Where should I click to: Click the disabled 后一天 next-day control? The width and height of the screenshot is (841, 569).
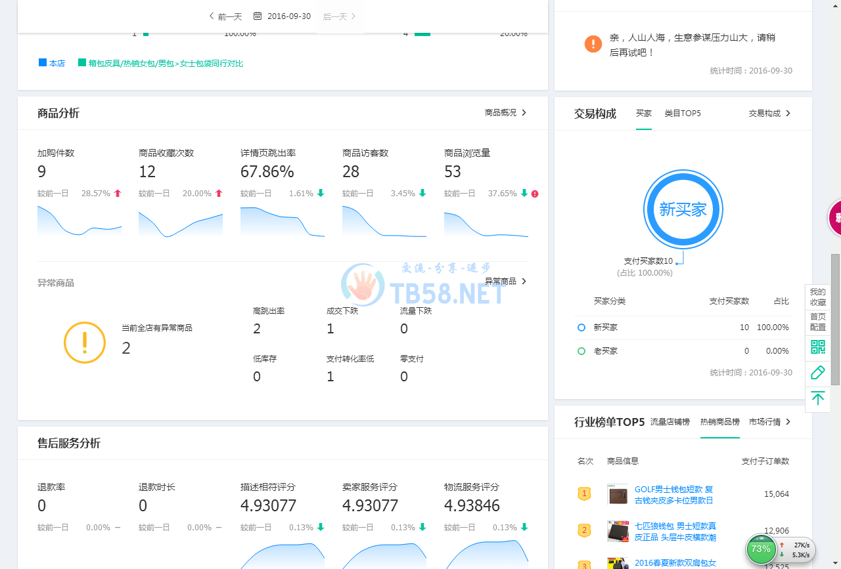tap(340, 16)
